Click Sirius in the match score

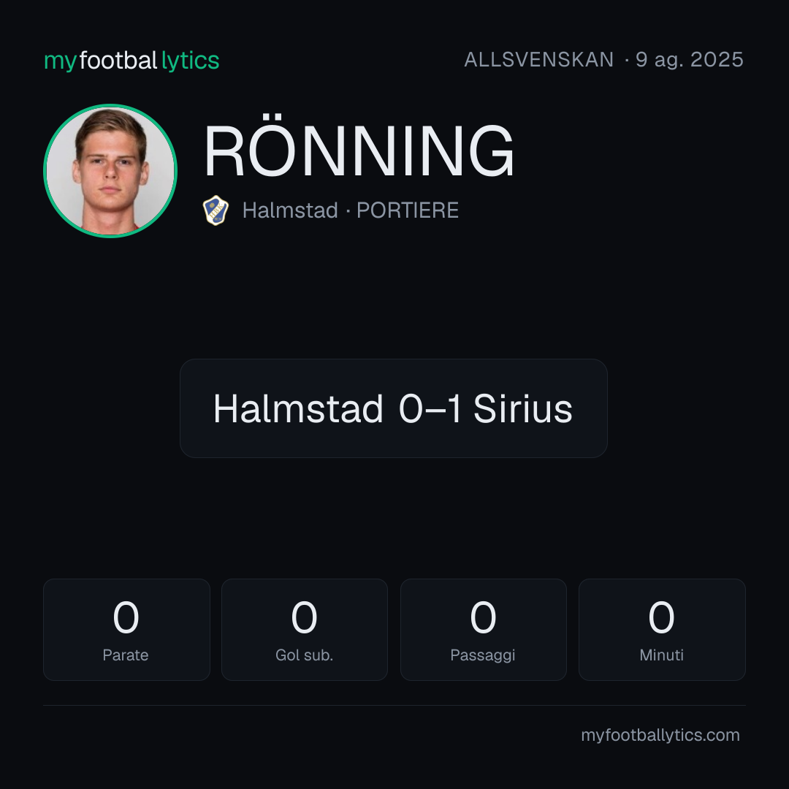point(523,408)
